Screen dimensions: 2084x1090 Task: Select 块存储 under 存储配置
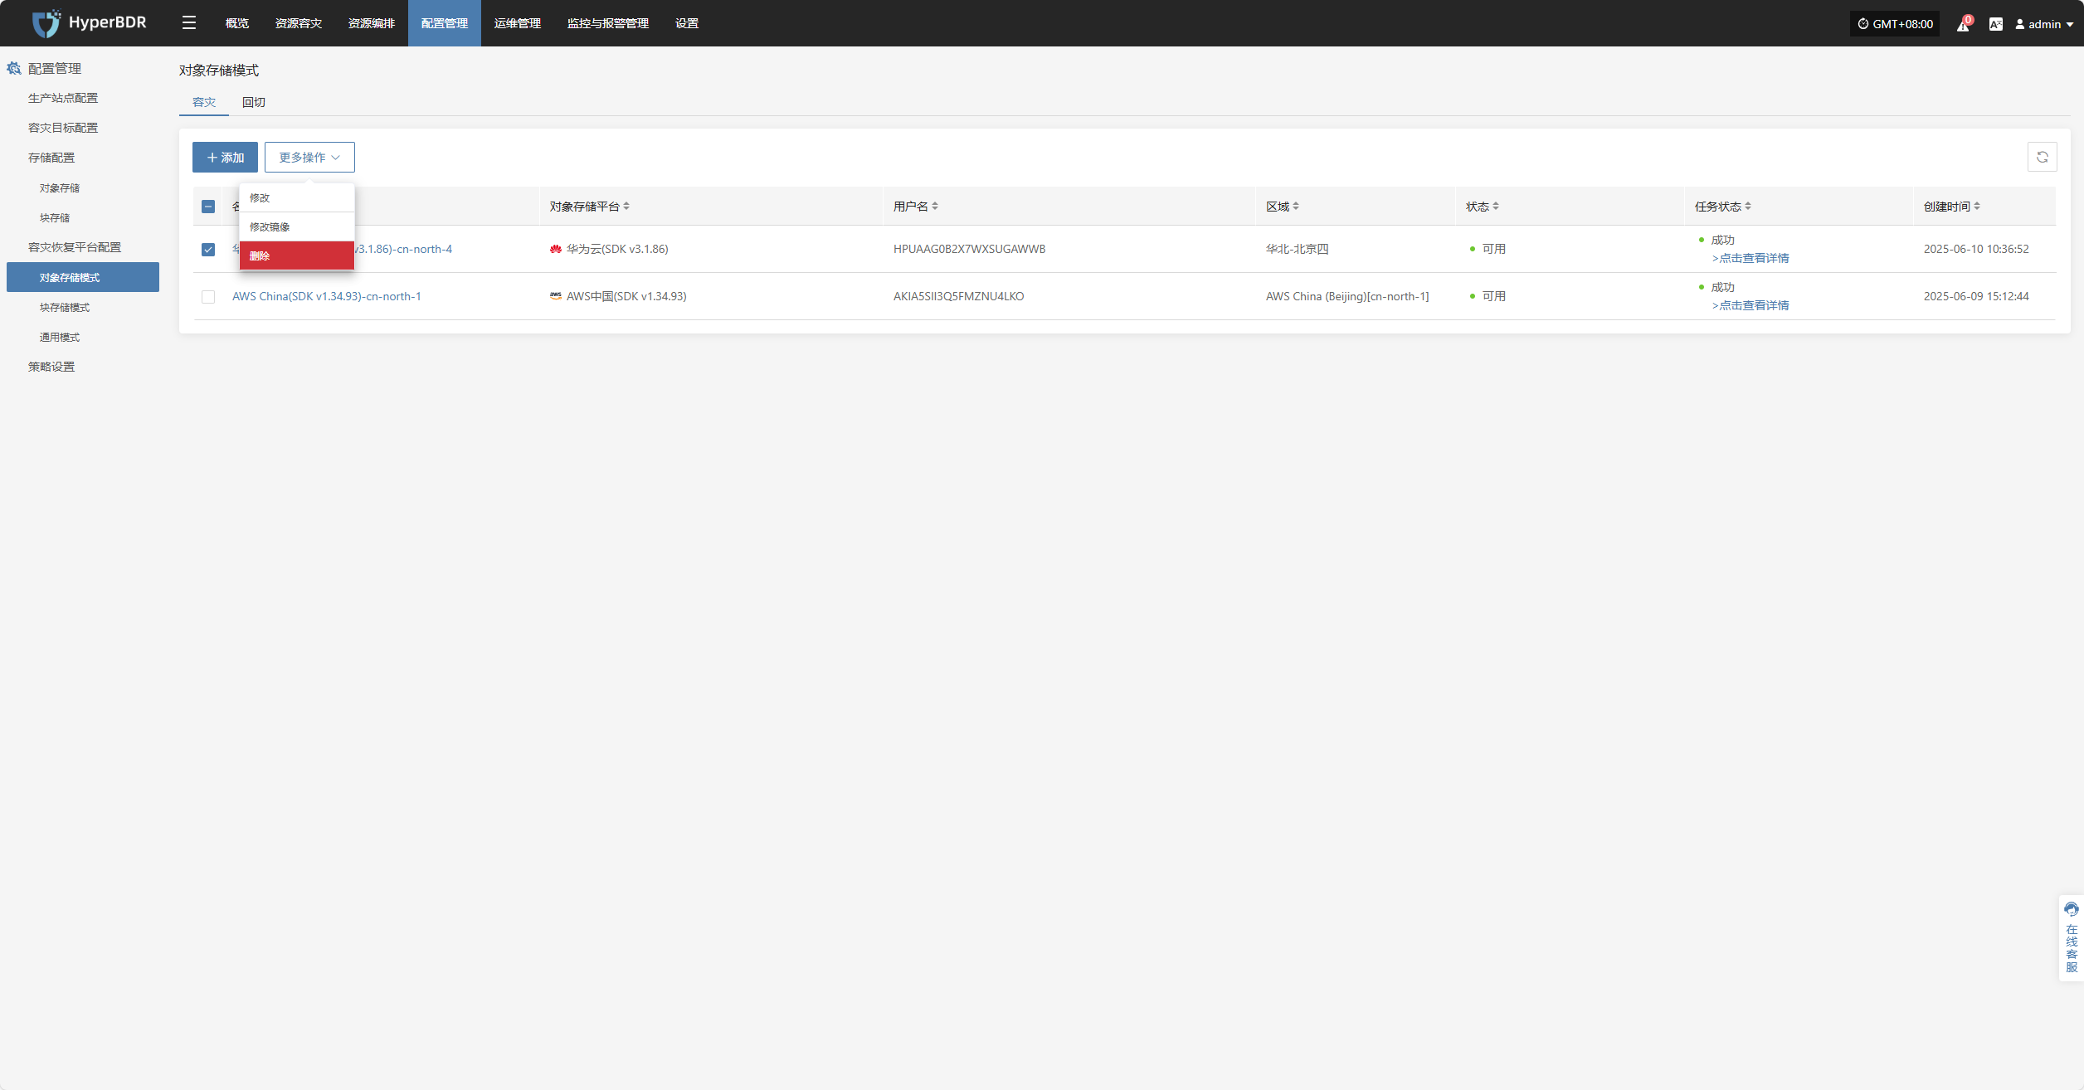[x=55, y=217]
